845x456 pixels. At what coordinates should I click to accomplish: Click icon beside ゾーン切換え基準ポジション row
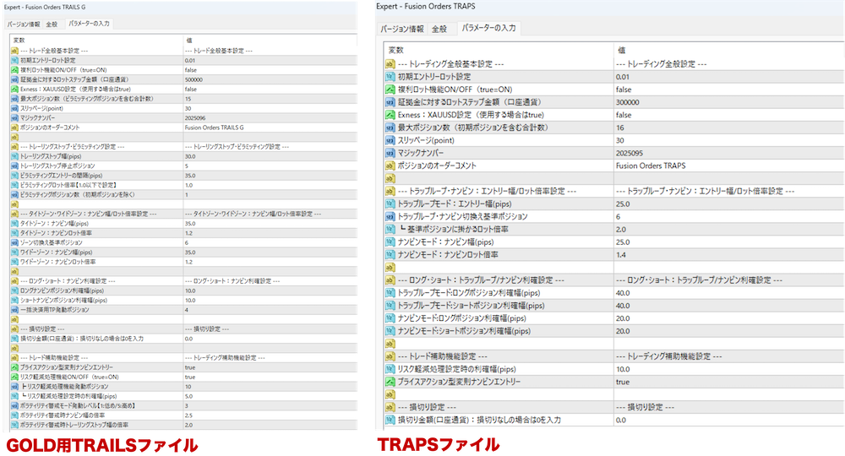[14, 242]
